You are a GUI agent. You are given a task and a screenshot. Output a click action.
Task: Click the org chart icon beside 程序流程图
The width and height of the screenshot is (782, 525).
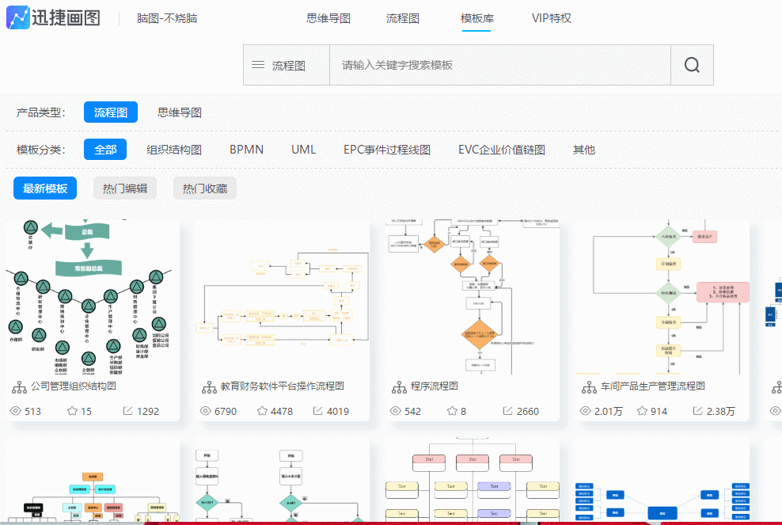pos(400,387)
